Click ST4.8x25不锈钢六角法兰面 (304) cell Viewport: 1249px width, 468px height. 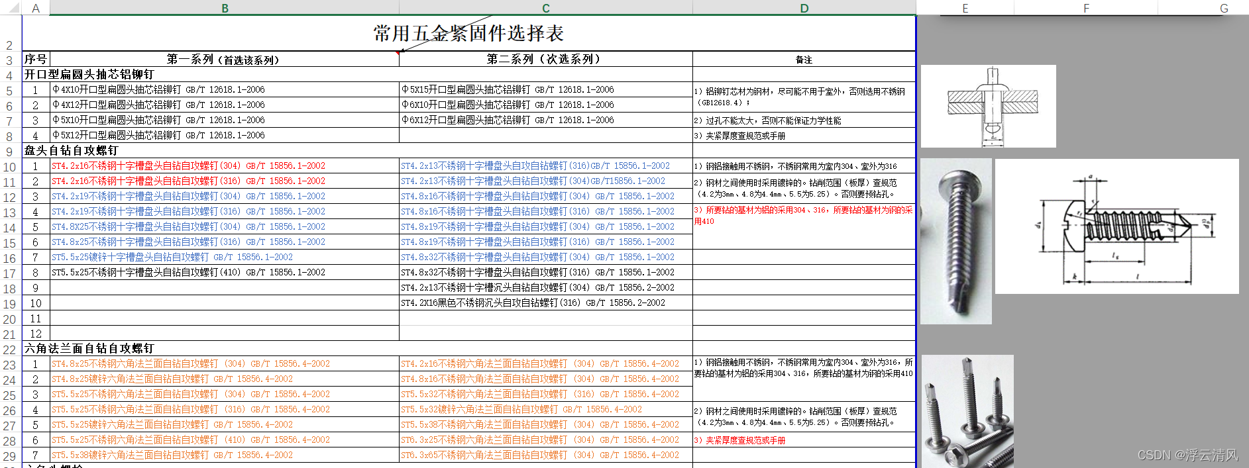pos(224,363)
